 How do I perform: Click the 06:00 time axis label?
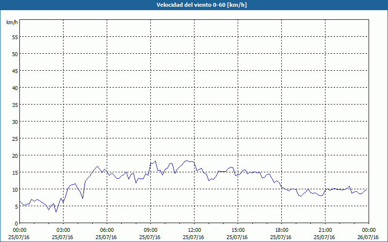(x=107, y=230)
